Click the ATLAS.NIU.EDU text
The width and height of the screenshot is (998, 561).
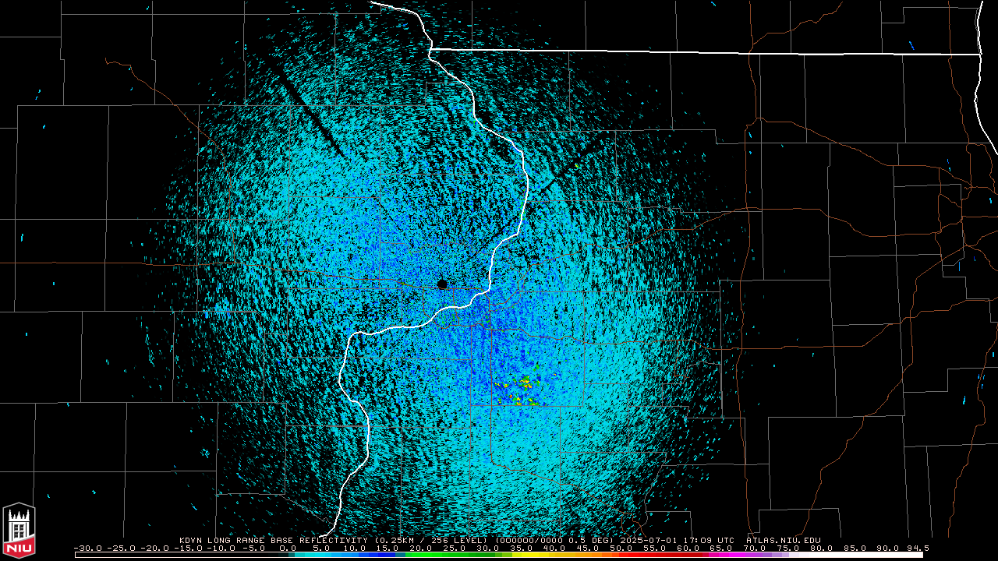783,540
